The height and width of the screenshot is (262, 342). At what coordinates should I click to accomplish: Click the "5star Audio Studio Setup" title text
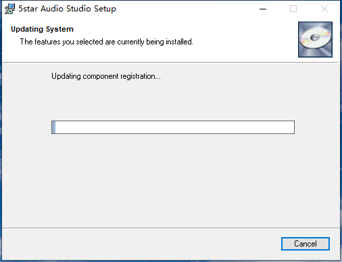67,9
